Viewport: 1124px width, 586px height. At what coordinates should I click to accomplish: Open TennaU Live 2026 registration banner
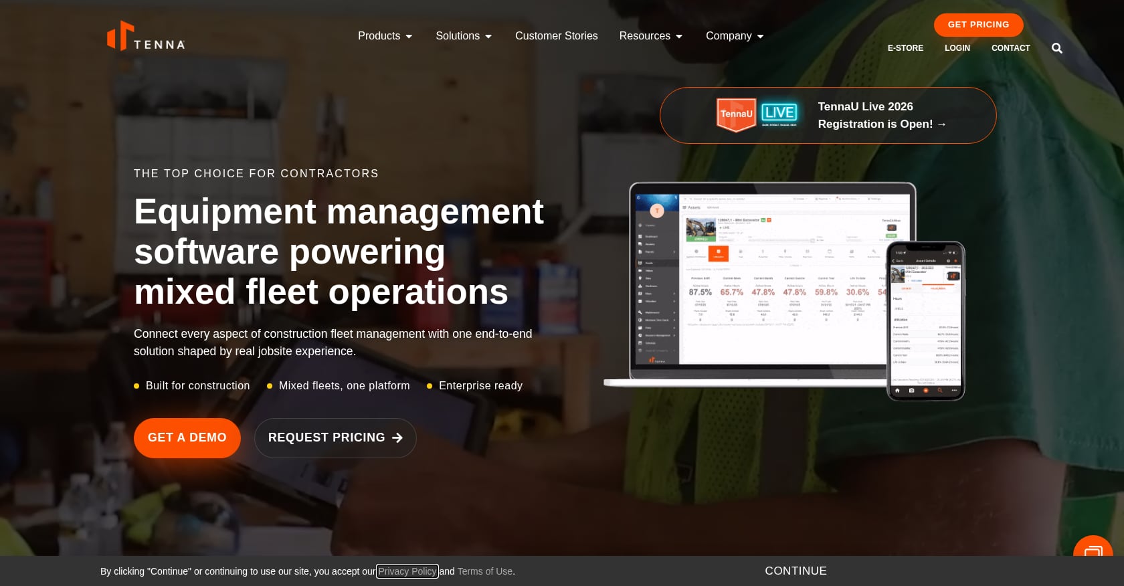(828, 115)
